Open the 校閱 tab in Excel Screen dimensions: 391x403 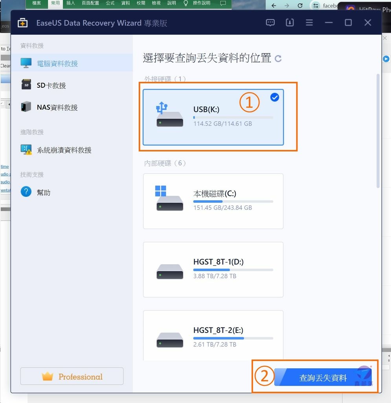tap(141, 3)
